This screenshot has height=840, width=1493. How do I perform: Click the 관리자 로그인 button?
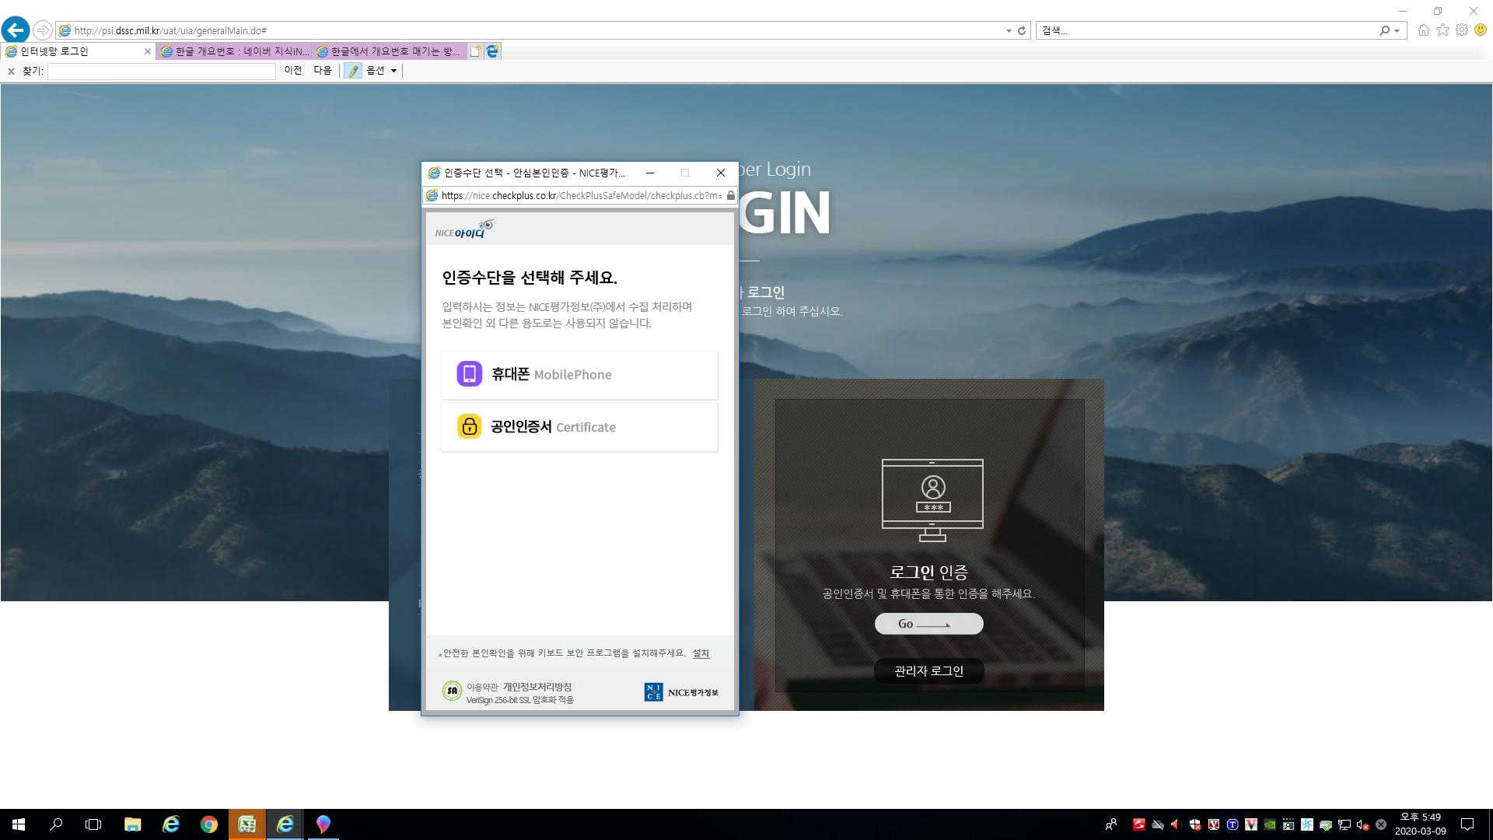pos(928,671)
